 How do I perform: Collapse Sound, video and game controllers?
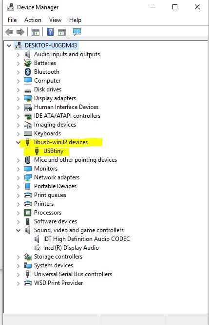coord(19,230)
